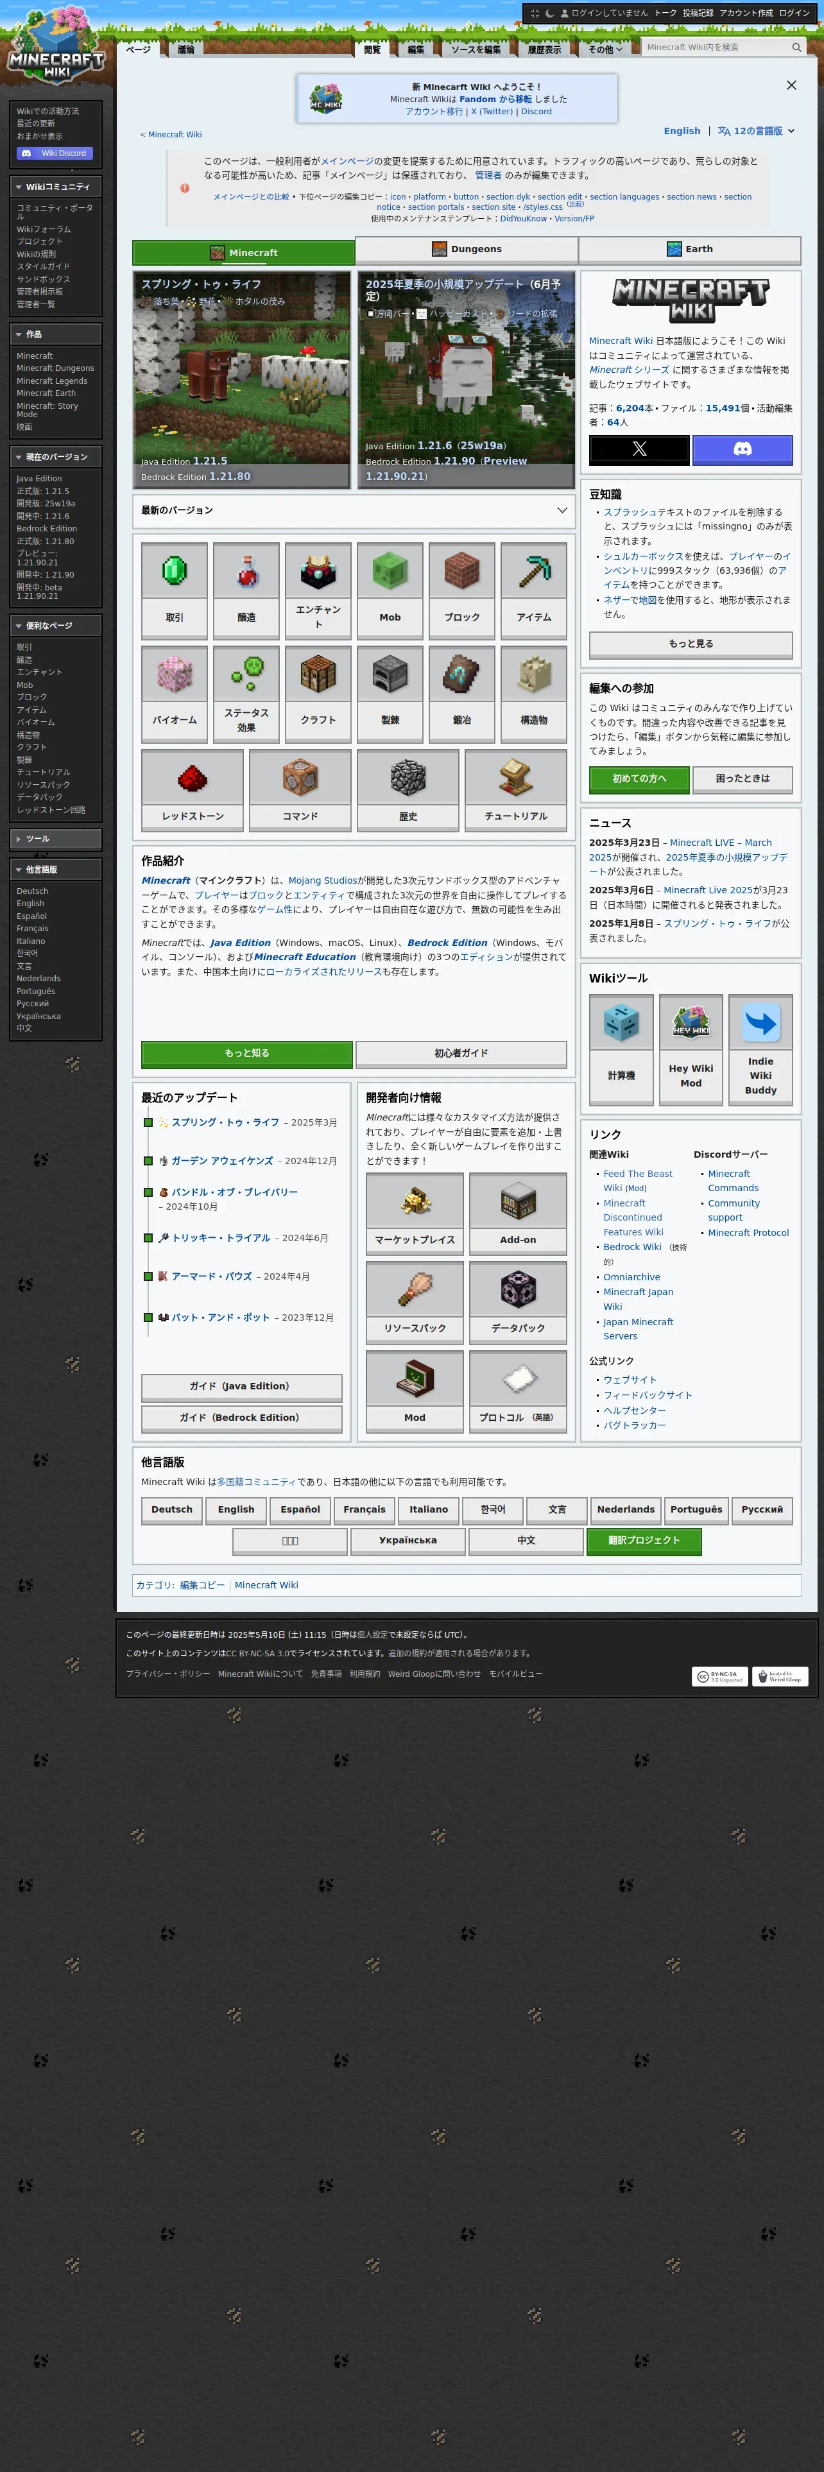Open the ソースを編集 tab
This screenshot has width=824, height=2472.
tap(476, 49)
